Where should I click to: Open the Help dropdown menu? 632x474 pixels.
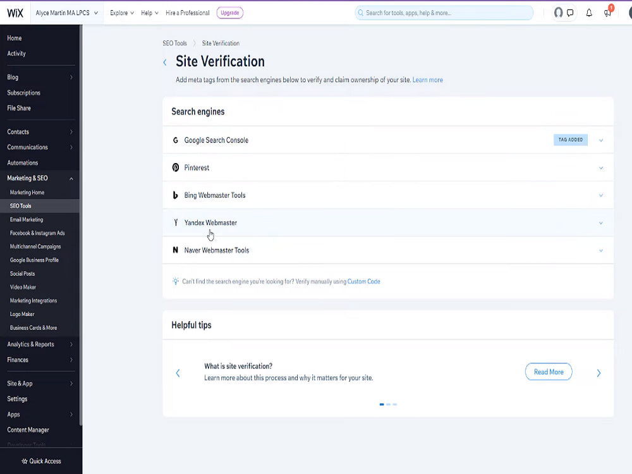point(150,13)
